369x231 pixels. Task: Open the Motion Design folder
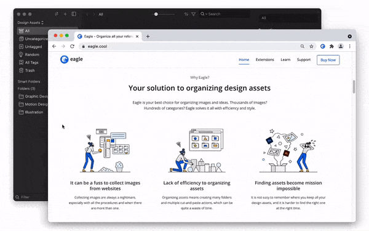point(33,104)
